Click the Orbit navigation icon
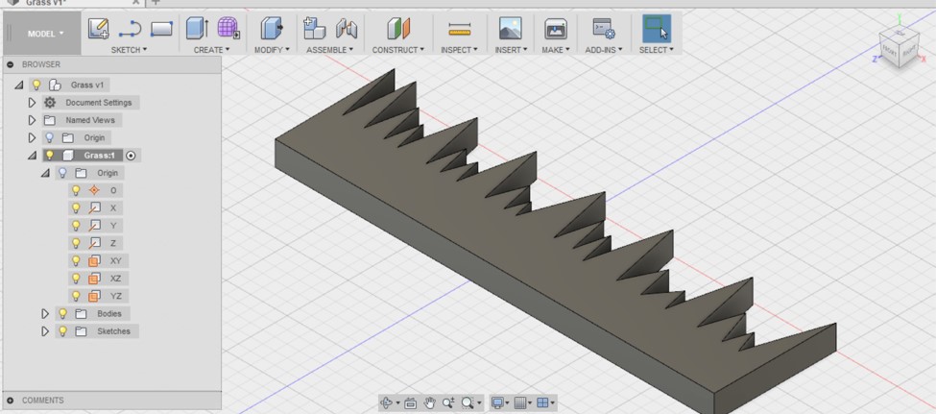Screen dimensions: 936x414 point(386,403)
